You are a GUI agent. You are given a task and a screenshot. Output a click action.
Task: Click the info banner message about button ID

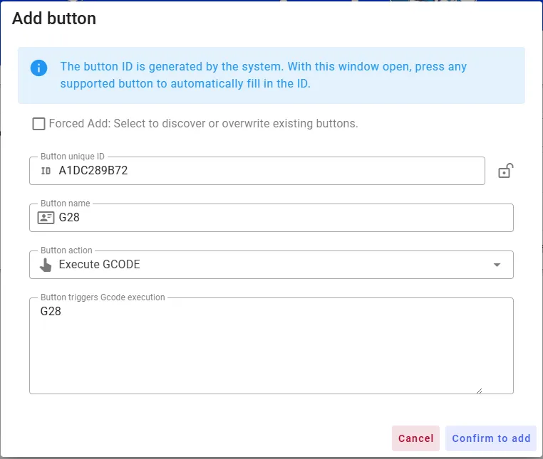pos(264,75)
